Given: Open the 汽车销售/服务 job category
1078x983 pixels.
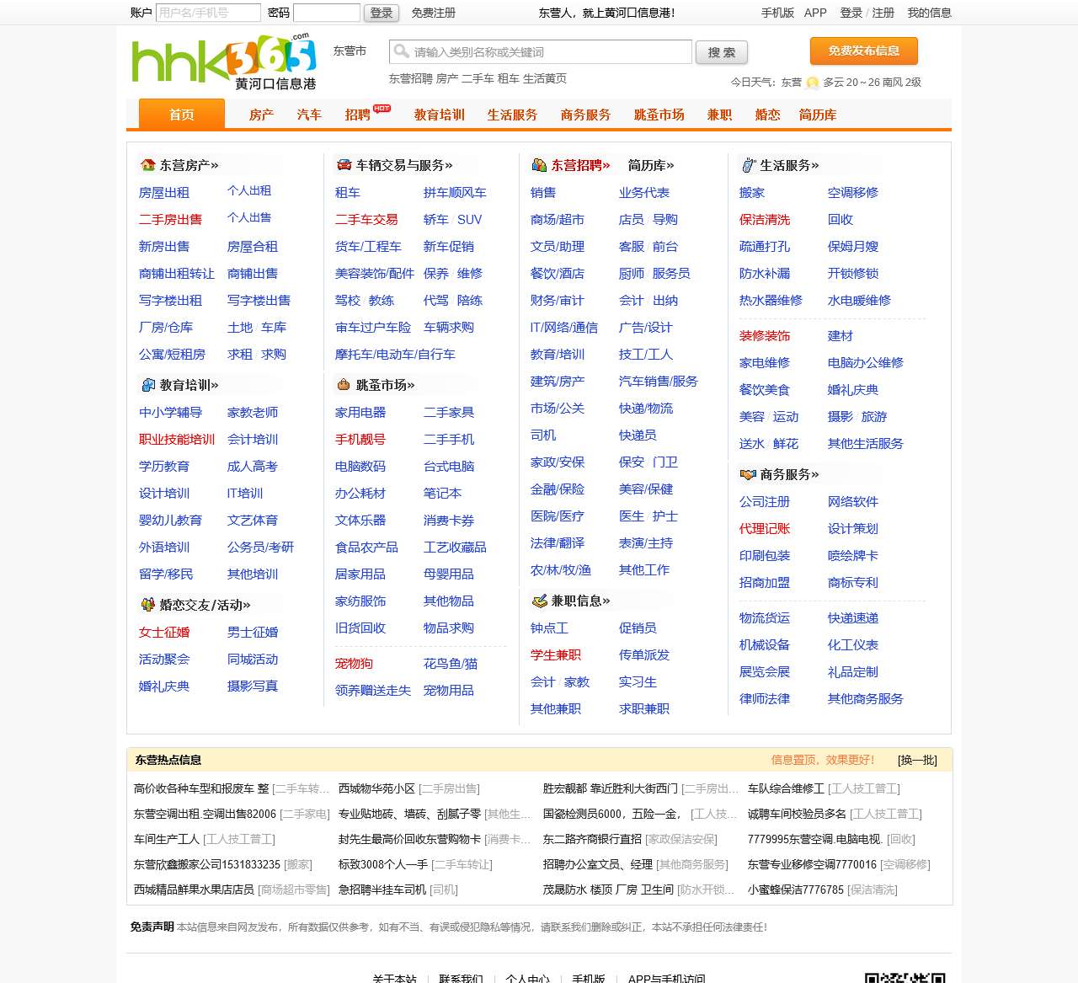Looking at the screenshot, I should [659, 382].
